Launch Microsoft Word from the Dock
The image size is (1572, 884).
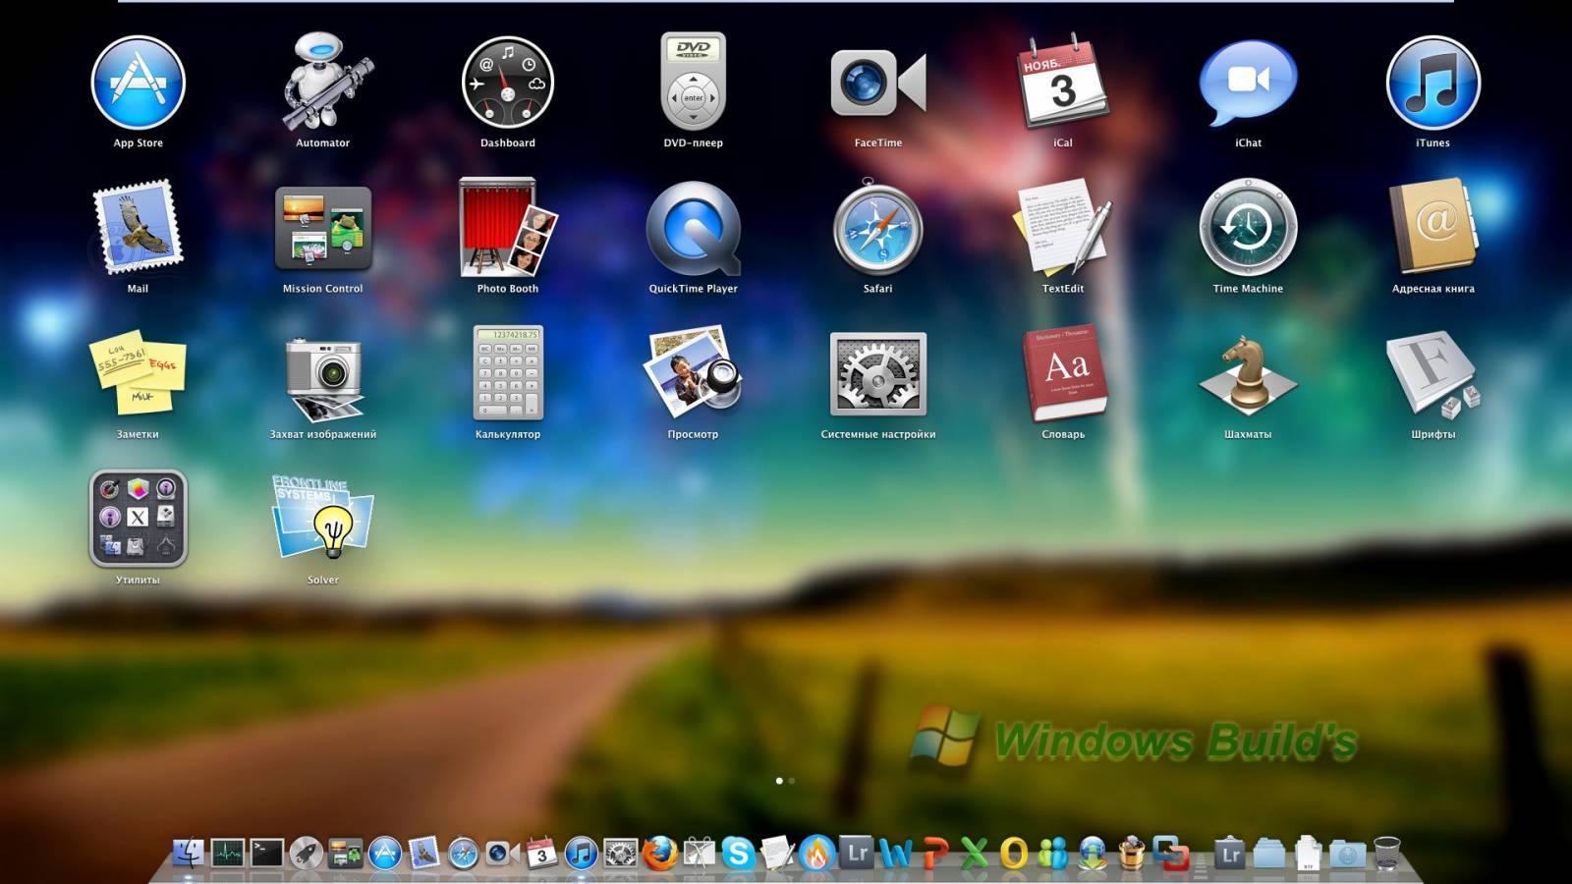click(895, 854)
